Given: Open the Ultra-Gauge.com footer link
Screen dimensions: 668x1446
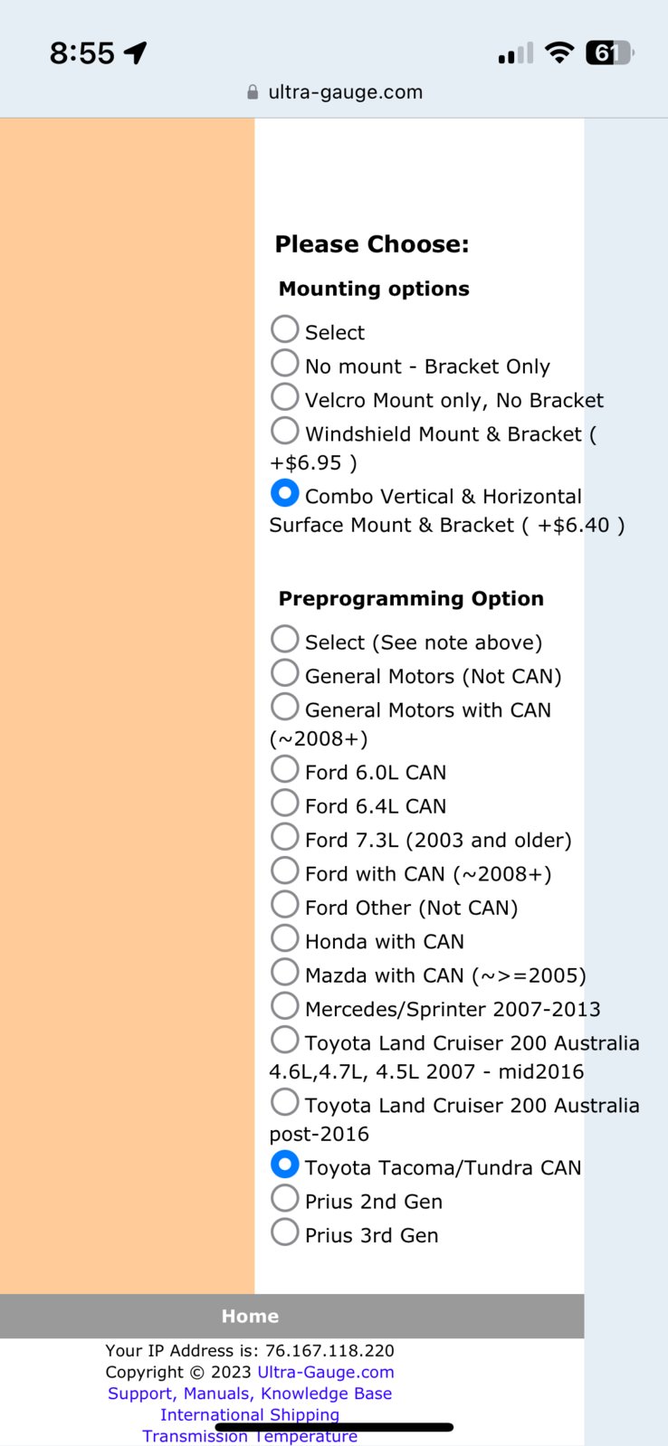Looking at the screenshot, I should pyautogui.click(x=326, y=1372).
